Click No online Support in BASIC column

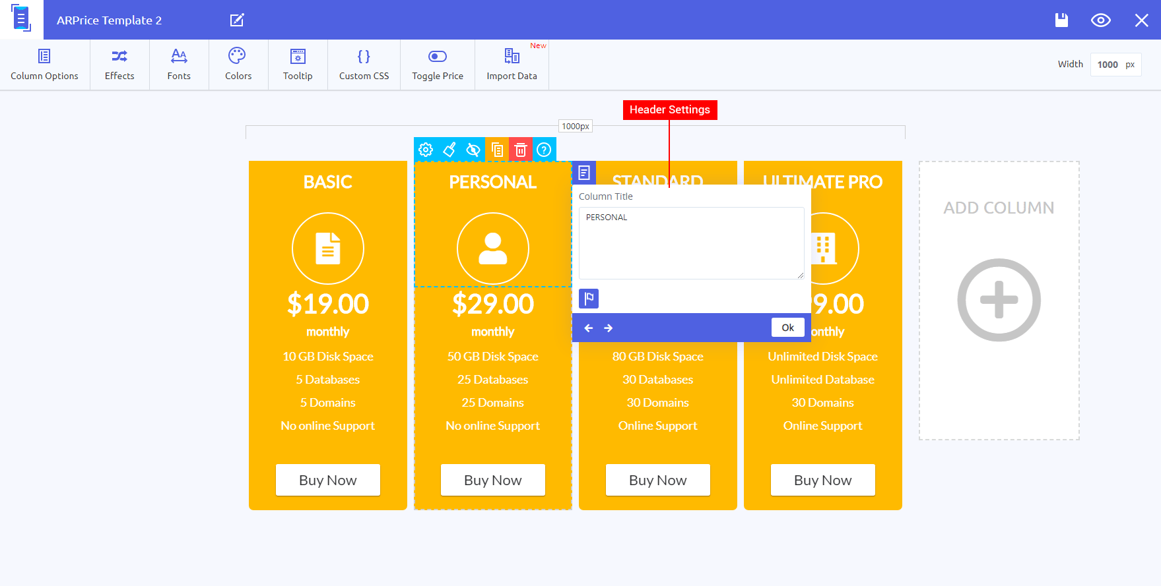[x=328, y=426]
